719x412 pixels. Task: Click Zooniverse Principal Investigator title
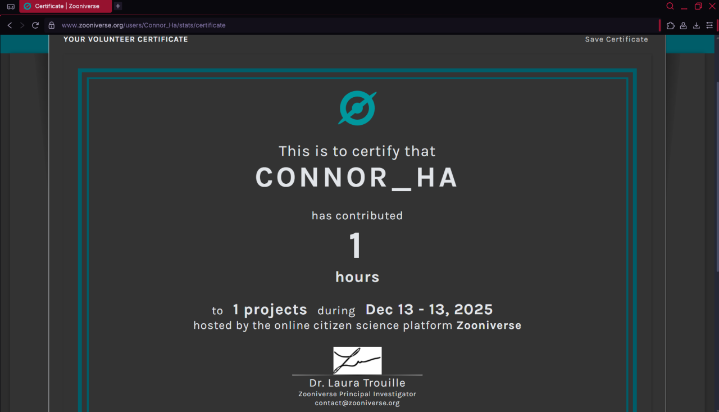click(357, 394)
